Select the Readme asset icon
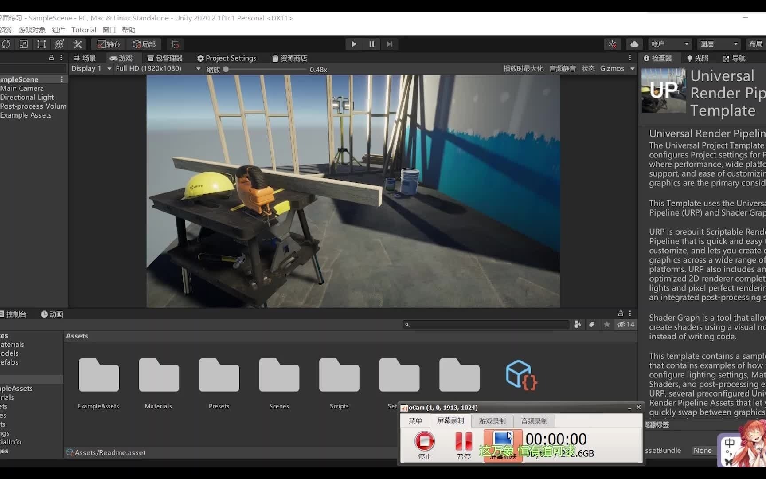This screenshot has height=479, width=766. [521, 375]
